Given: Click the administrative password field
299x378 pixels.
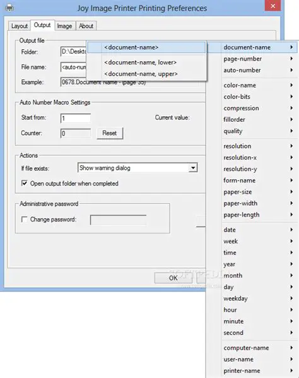Looking at the screenshot, I should tap(118, 220).
